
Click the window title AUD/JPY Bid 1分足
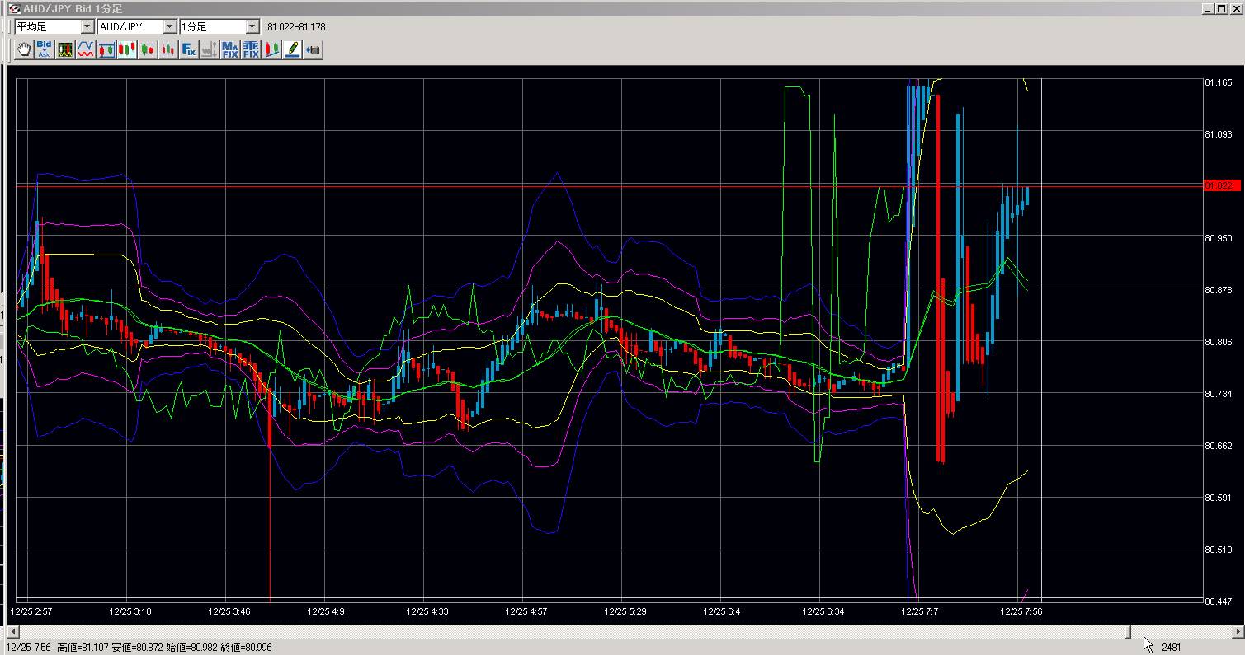click(x=73, y=8)
